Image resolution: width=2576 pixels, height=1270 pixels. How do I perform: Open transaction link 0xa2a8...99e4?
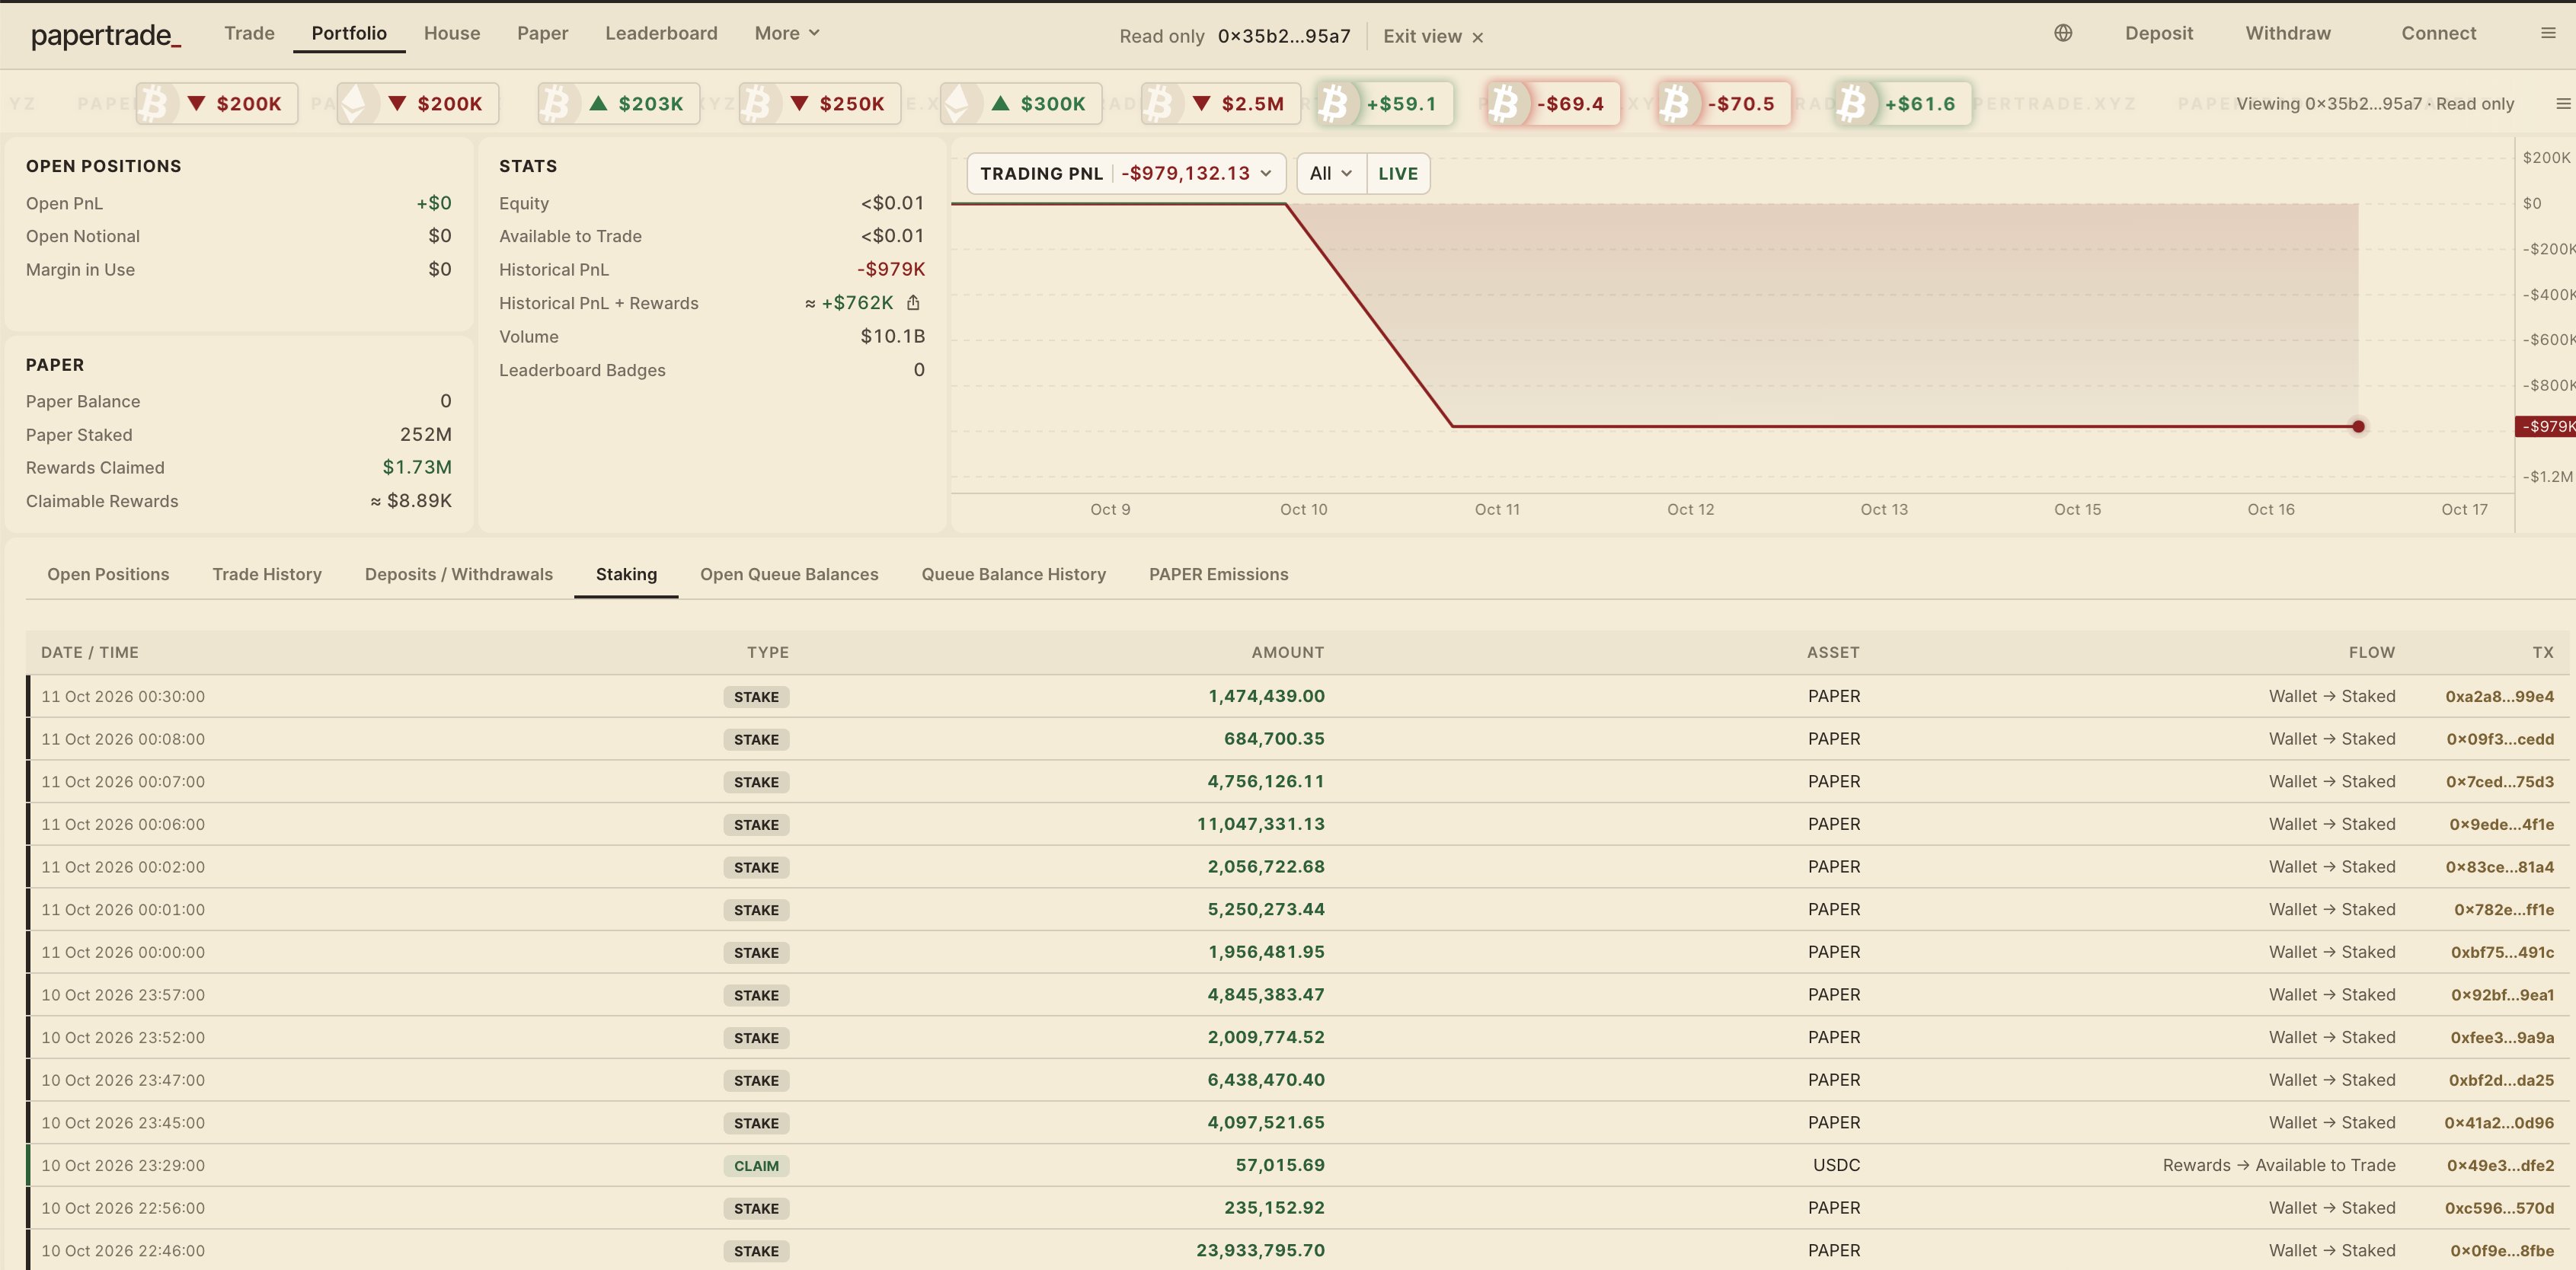(2499, 696)
